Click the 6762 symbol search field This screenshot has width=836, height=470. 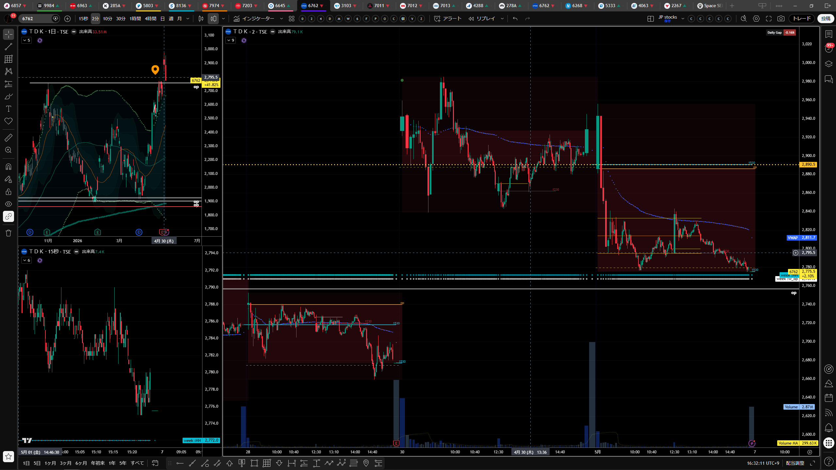35,19
